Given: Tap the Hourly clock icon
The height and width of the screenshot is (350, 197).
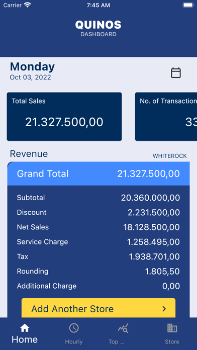Looking at the screenshot, I should pos(74,328).
